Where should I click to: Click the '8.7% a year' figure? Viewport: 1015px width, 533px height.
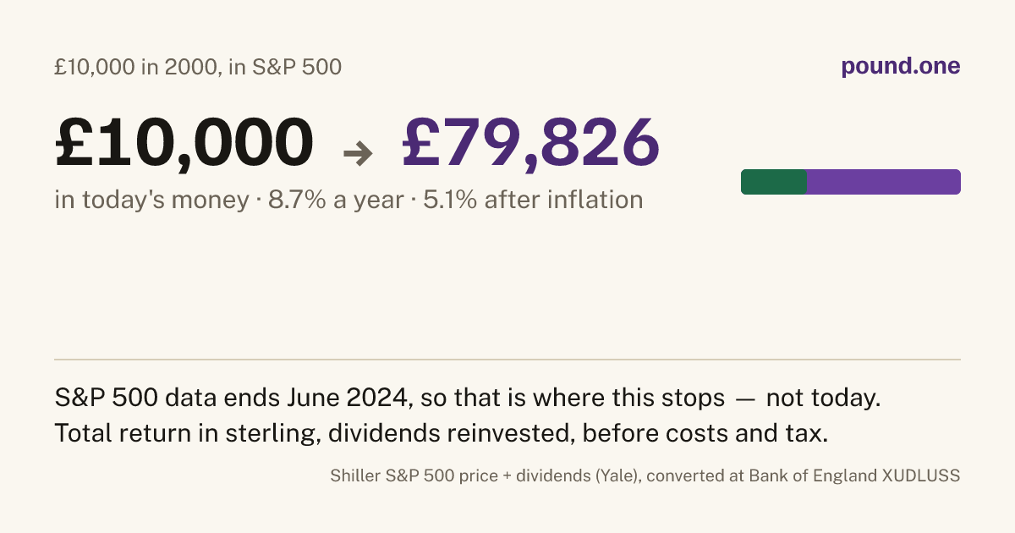[x=336, y=201]
